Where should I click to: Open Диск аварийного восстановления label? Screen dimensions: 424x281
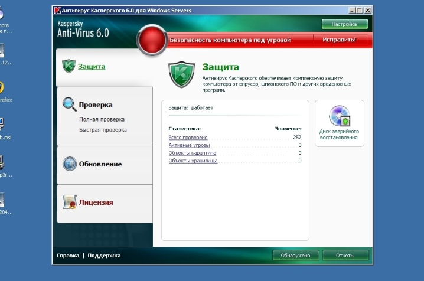coord(339,135)
